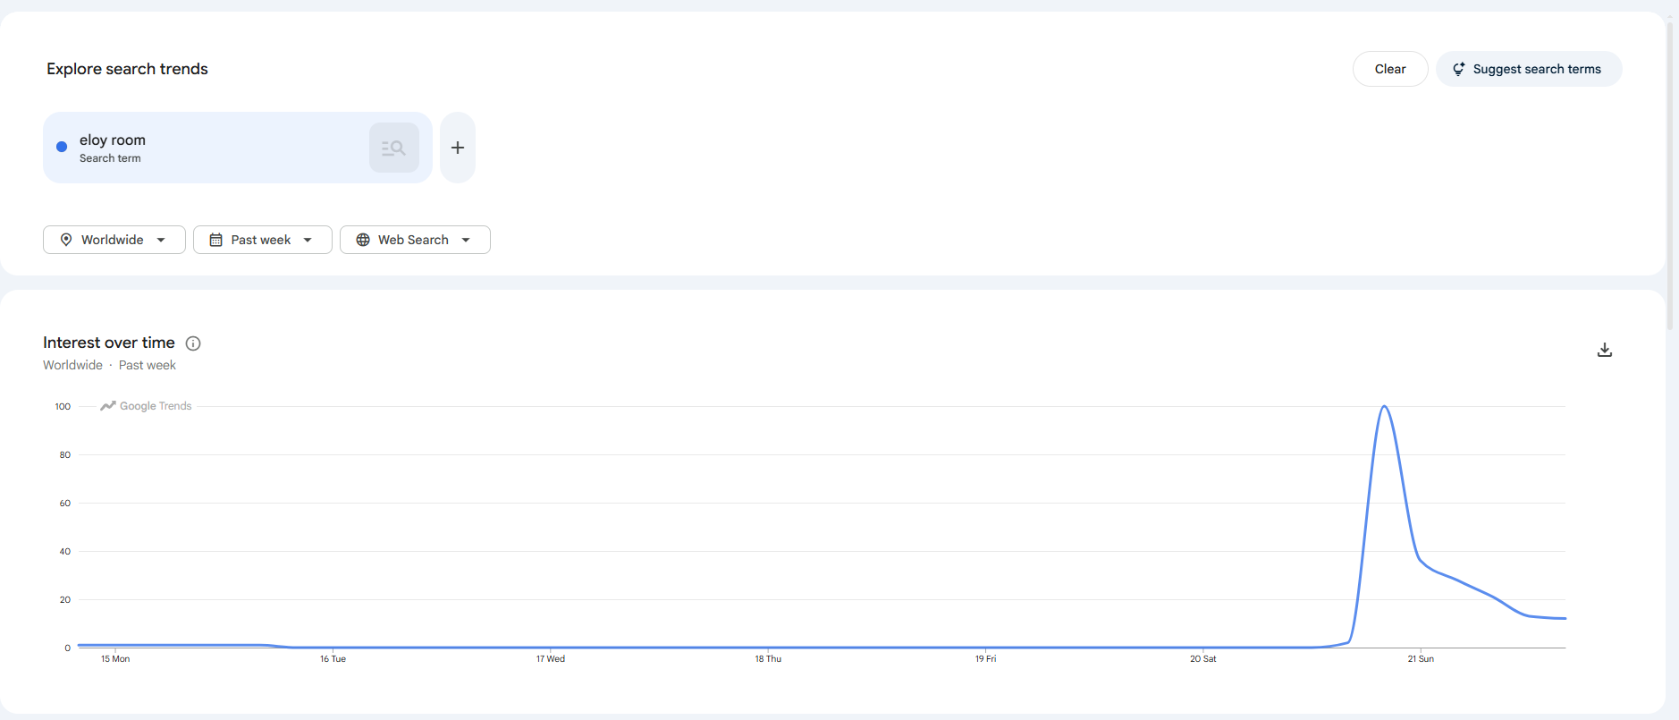Click the Worldwide dropdown arrow
The height and width of the screenshot is (720, 1679).
point(161,240)
